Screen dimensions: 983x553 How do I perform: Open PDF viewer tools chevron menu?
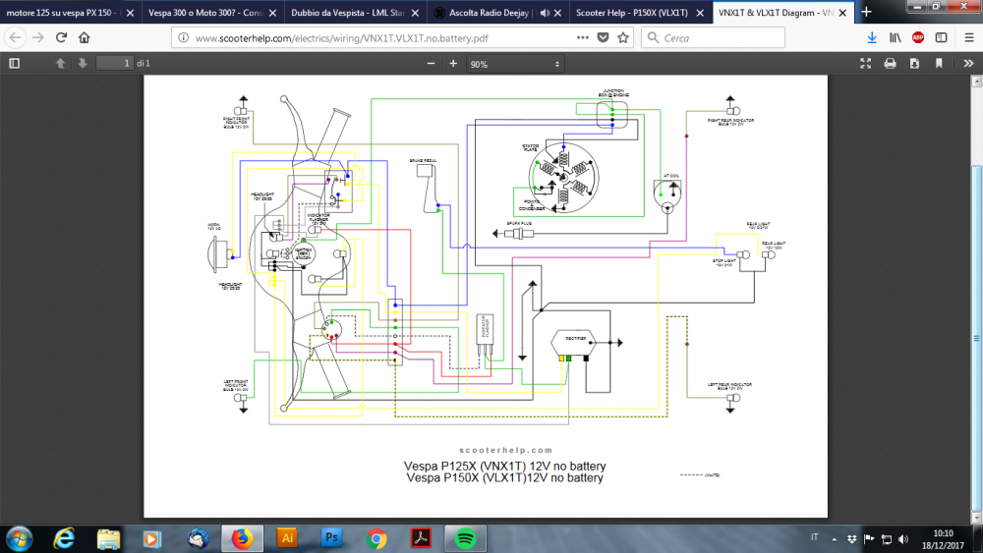pos(968,63)
